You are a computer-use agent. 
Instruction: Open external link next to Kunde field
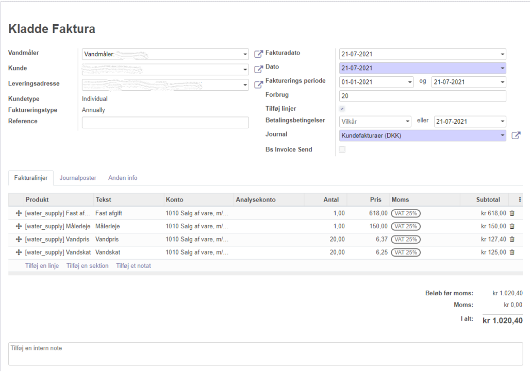(259, 70)
